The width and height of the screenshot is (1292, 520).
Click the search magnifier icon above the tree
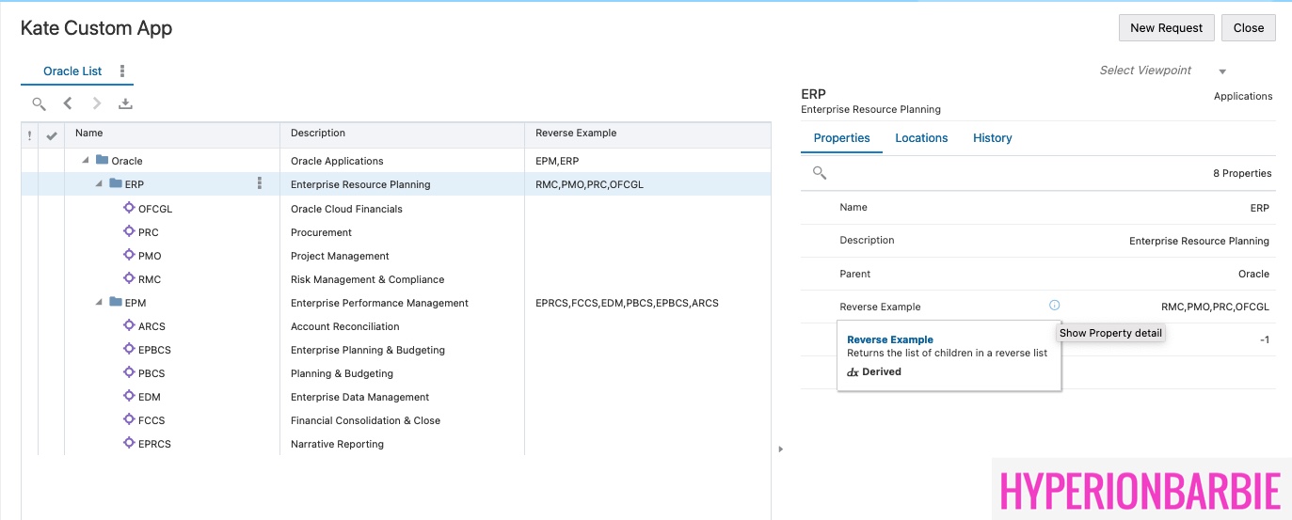point(39,104)
